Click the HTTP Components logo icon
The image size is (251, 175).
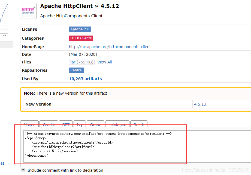(x=28, y=11)
